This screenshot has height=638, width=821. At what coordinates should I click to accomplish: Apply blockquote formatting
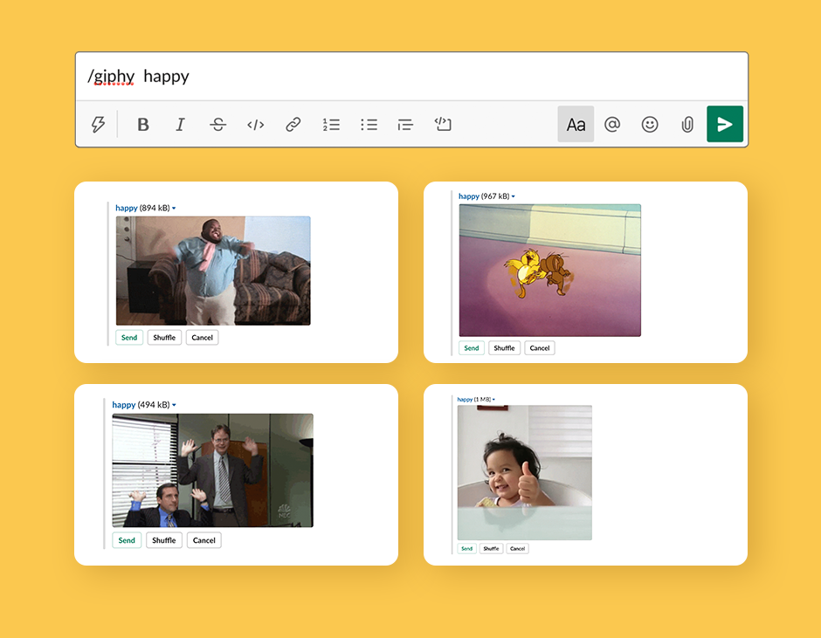coord(405,125)
